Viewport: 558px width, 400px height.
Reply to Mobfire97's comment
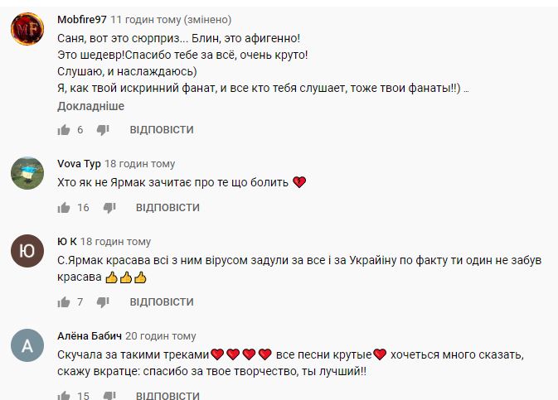click(162, 130)
